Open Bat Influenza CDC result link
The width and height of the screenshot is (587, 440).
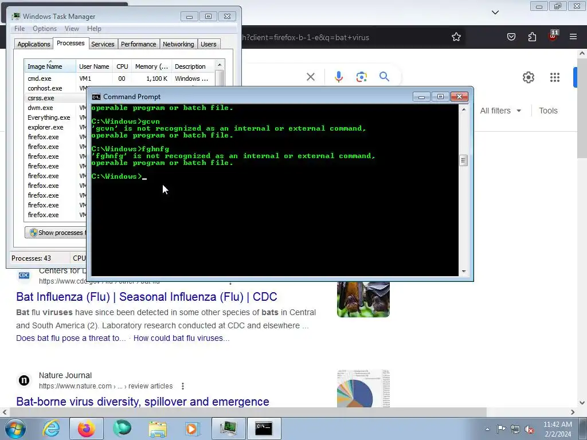coord(146,297)
